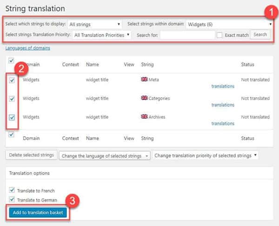Click the UK flag icon beside Meta
The image size is (279, 226).
144,80
